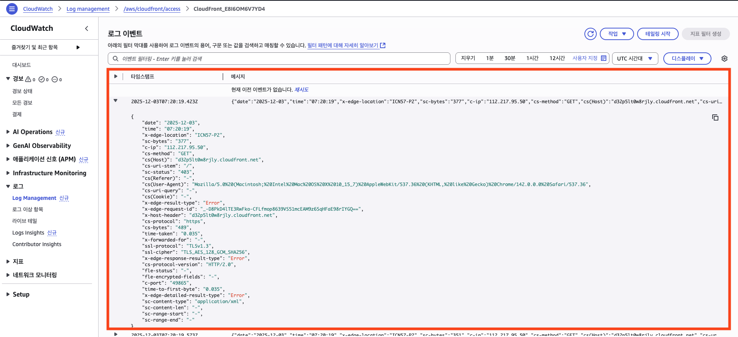Open the custom time range calendar icon
This screenshot has width=738, height=337.
[604, 58]
